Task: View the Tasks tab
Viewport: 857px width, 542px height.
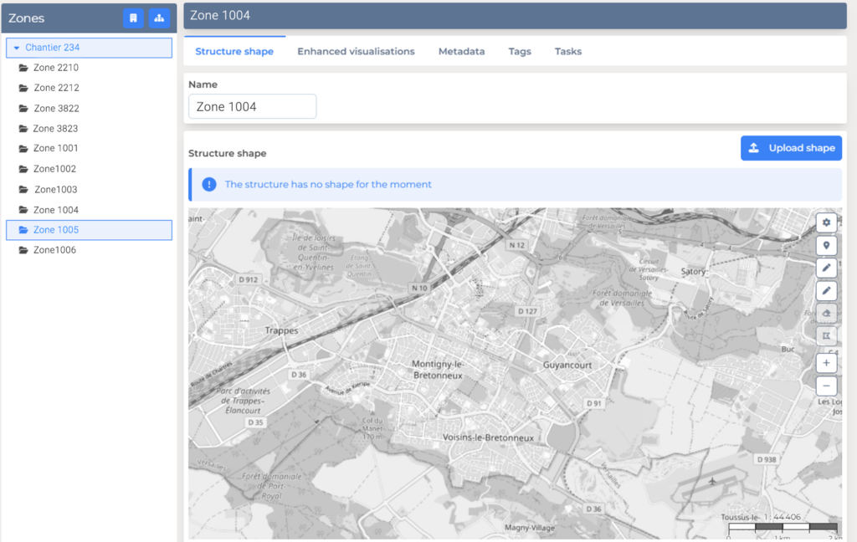Action: click(567, 51)
